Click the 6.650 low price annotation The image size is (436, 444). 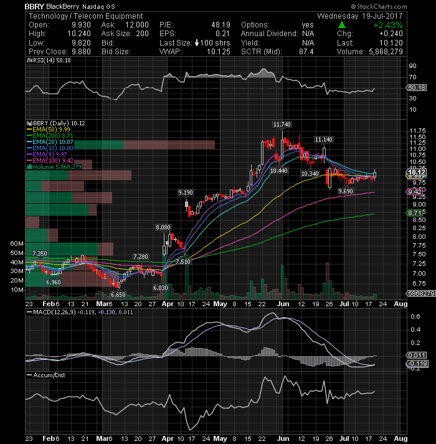[118, 295]
